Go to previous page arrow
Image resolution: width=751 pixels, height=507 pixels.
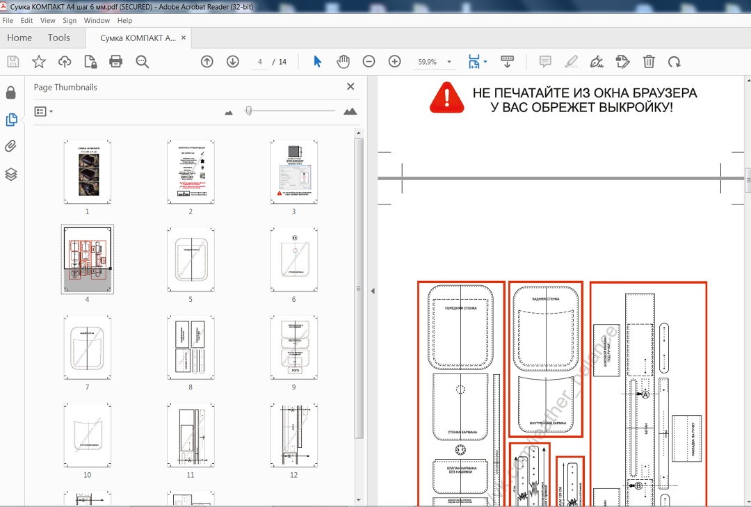207,62
